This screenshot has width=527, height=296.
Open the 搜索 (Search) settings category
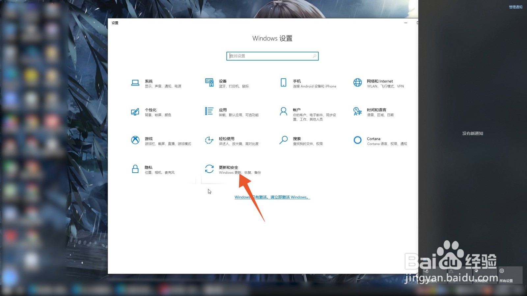point(301,141)
